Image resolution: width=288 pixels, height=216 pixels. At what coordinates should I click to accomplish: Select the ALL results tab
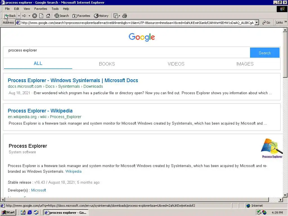38,64
